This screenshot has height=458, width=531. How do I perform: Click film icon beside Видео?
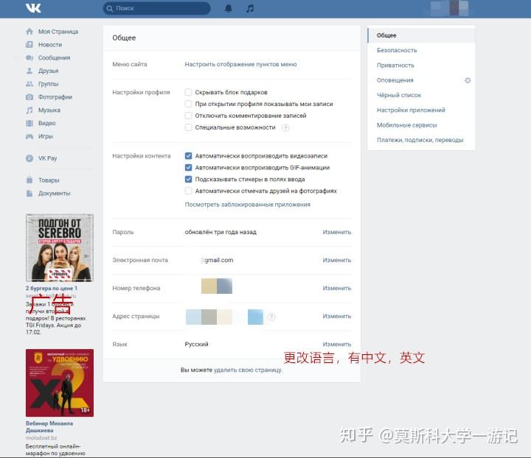click(x=29, y=123)
